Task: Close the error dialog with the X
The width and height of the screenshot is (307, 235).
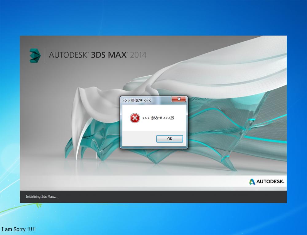Action: [179, 99]
